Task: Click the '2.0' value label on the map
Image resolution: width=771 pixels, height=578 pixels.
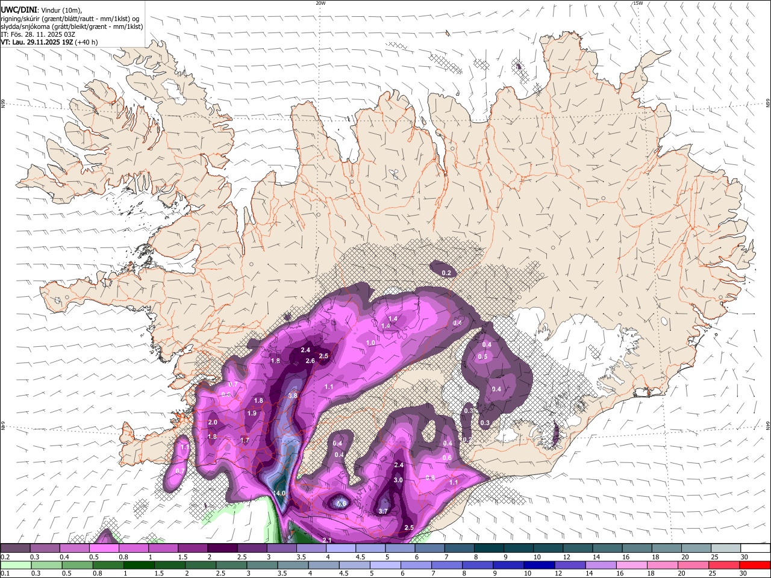Action: tap(213, 422)
